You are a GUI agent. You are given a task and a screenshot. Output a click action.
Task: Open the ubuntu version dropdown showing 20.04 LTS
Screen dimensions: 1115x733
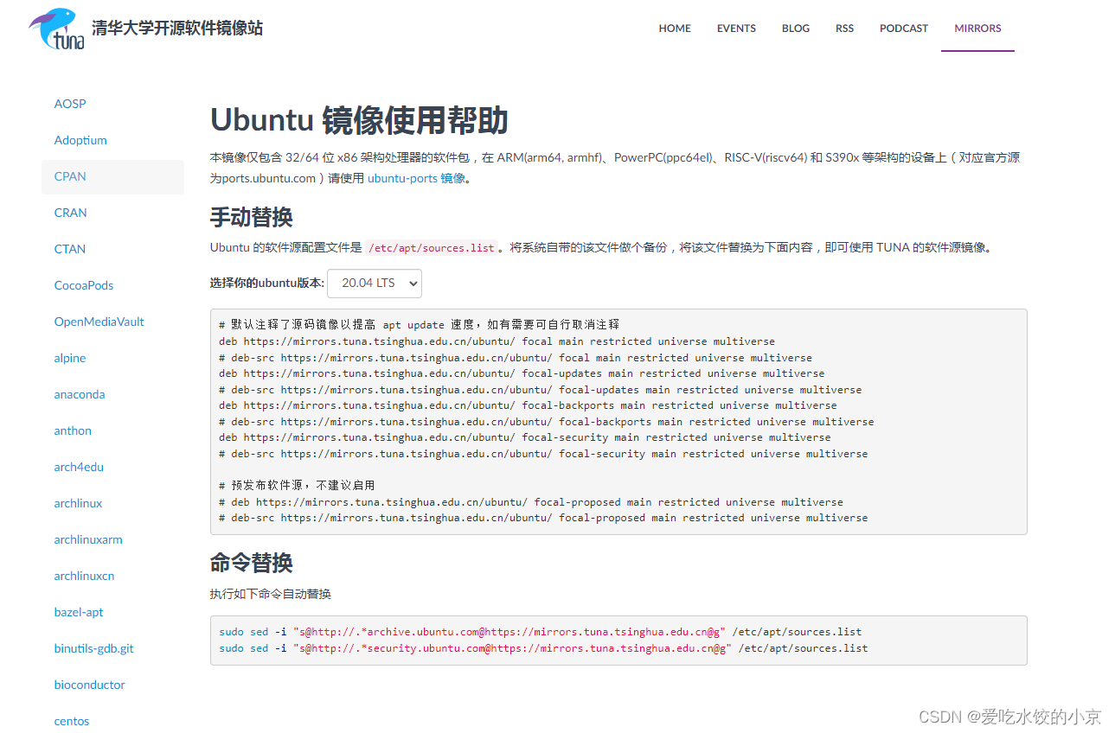point(375,283)
